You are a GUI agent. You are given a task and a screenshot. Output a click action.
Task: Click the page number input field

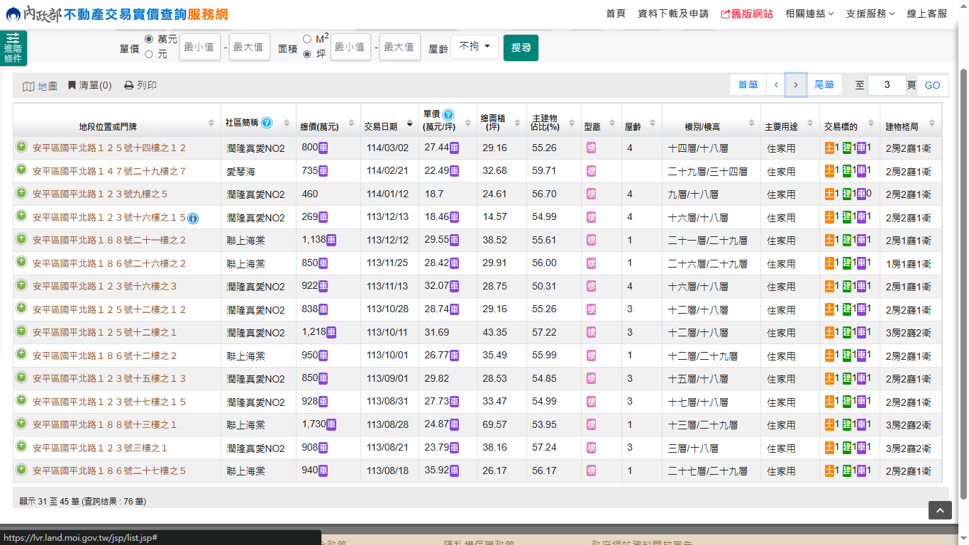[x=886, y=85]
